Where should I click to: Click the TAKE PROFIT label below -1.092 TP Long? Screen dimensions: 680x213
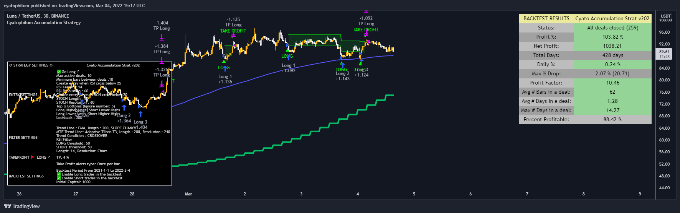coord(366,30)
